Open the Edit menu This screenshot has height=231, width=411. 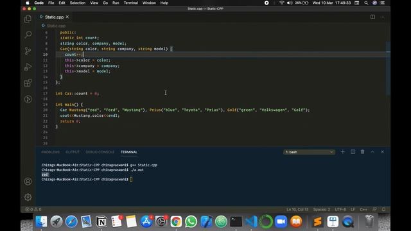(62, 3)
